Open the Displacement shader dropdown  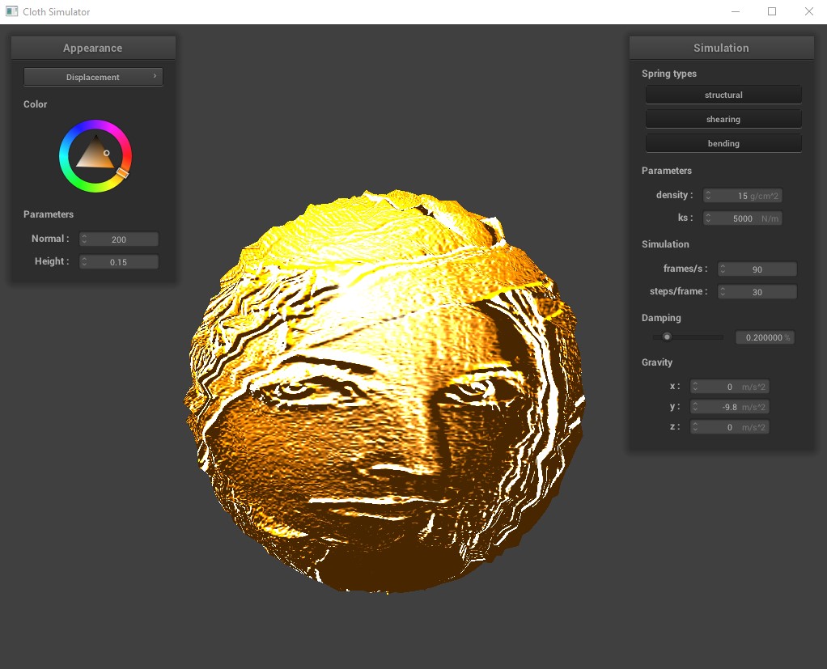[x=93, y=77]
